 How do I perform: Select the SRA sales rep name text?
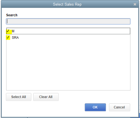15,38
